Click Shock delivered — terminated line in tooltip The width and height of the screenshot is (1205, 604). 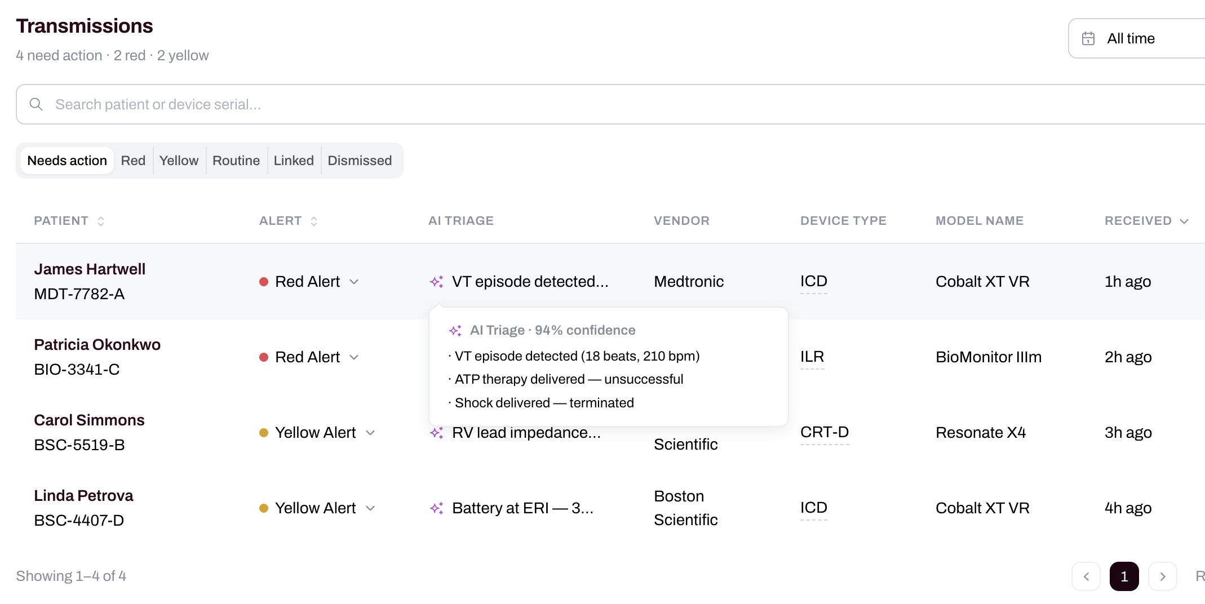541,403
